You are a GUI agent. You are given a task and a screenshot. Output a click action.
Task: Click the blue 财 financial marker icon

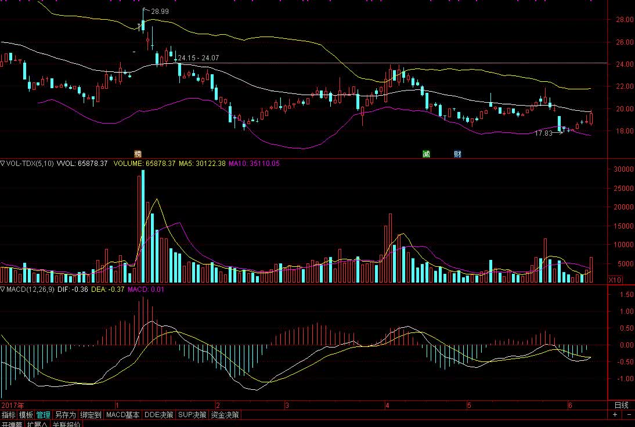coord(457,154)
